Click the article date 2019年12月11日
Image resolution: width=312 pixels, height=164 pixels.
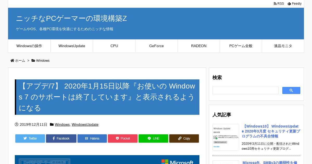point(34,124)
